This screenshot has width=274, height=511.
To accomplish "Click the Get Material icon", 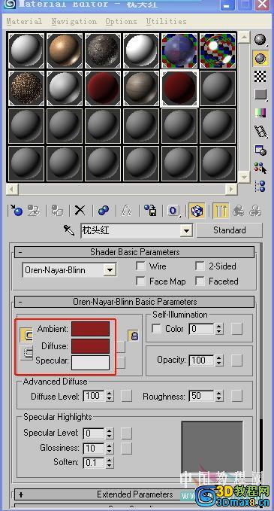I will (16, 211).
